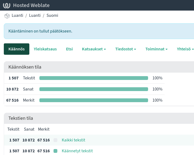Switch to the Yleiskatsaus tab
Viewport: 194px width, 155px height.
pyautogui.click(x=45, y=49)
